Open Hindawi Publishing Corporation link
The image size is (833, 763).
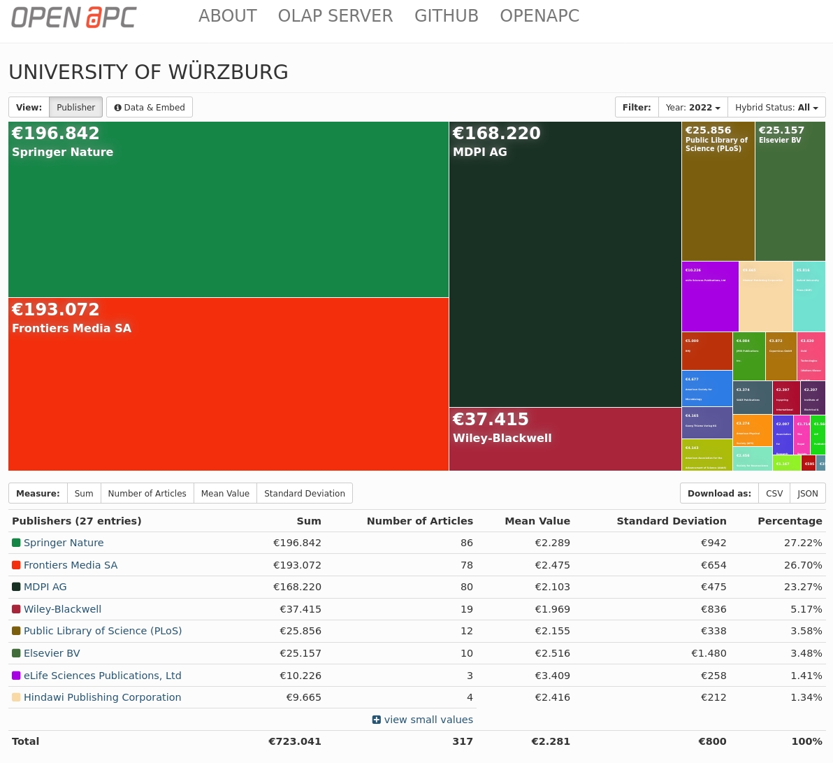(103, 697)
